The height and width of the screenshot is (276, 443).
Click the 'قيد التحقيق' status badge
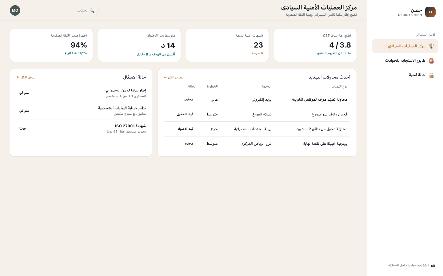[185, 114]
